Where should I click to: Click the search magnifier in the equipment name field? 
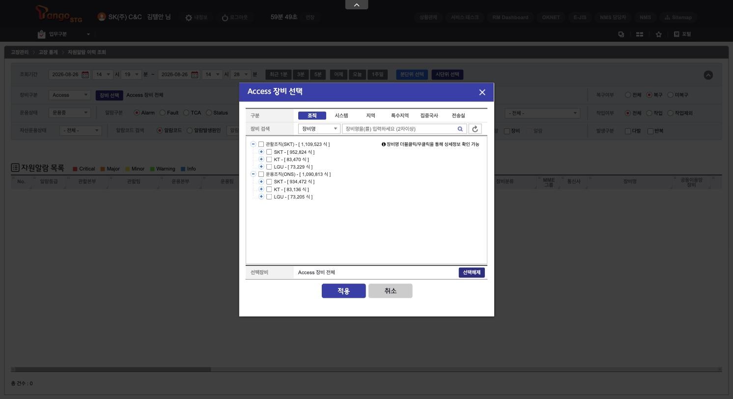click(x=460, y=129)
